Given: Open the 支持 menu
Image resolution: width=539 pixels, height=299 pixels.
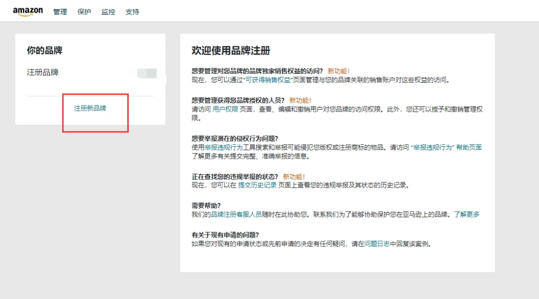Looking at the screenshot, I should (132, 12).
